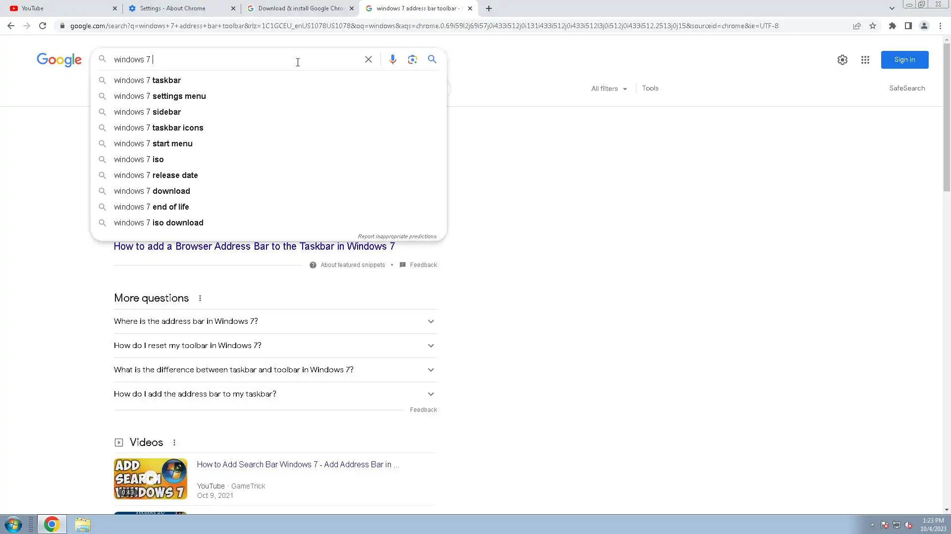Toggle Chrome side panel
The width and height of the screenshot is (951, 534).
pyautogui.click(x=908, y=26)
